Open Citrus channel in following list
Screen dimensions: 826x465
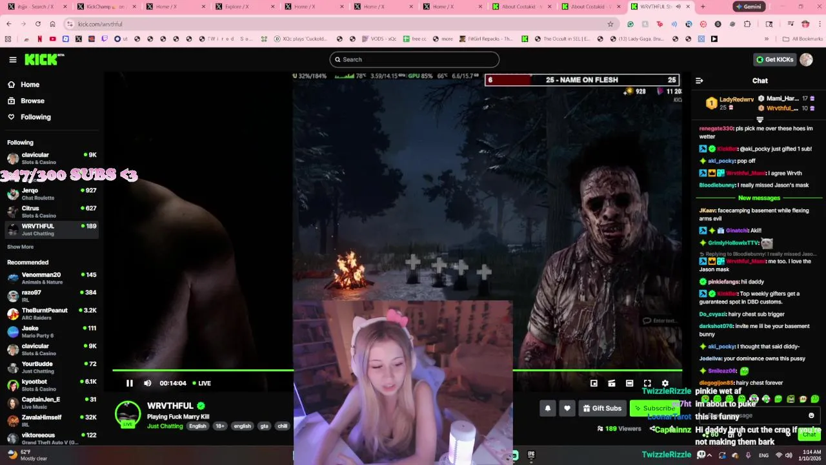pyautogui.click(x=52, y=212)
